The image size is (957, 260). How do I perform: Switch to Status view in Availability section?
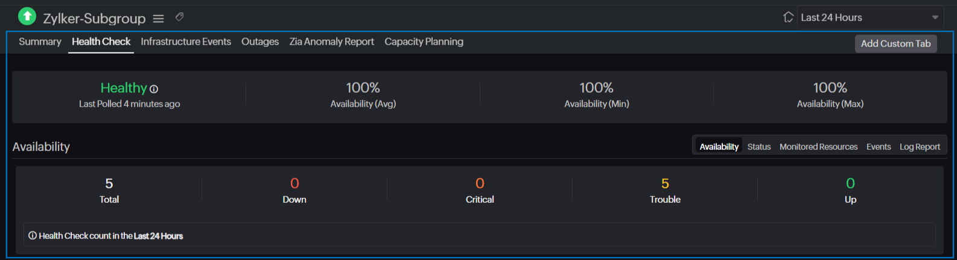(x=758, y=147)
